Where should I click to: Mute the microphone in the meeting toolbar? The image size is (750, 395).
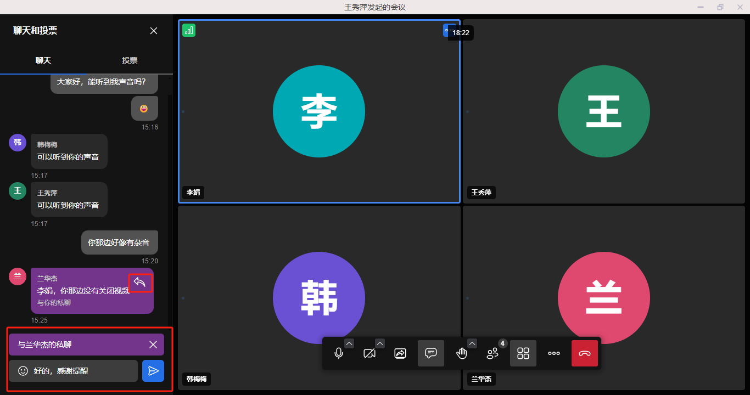pos(339,353)
